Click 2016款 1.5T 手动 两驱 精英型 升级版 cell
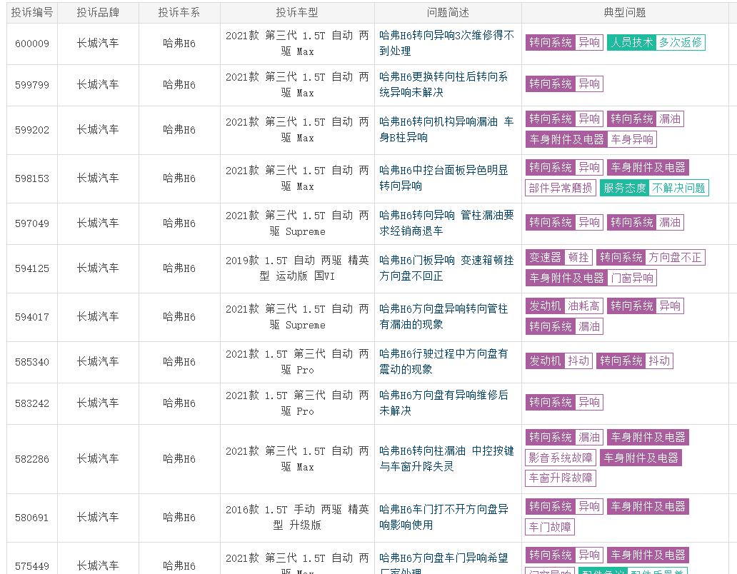 [297, 517]
